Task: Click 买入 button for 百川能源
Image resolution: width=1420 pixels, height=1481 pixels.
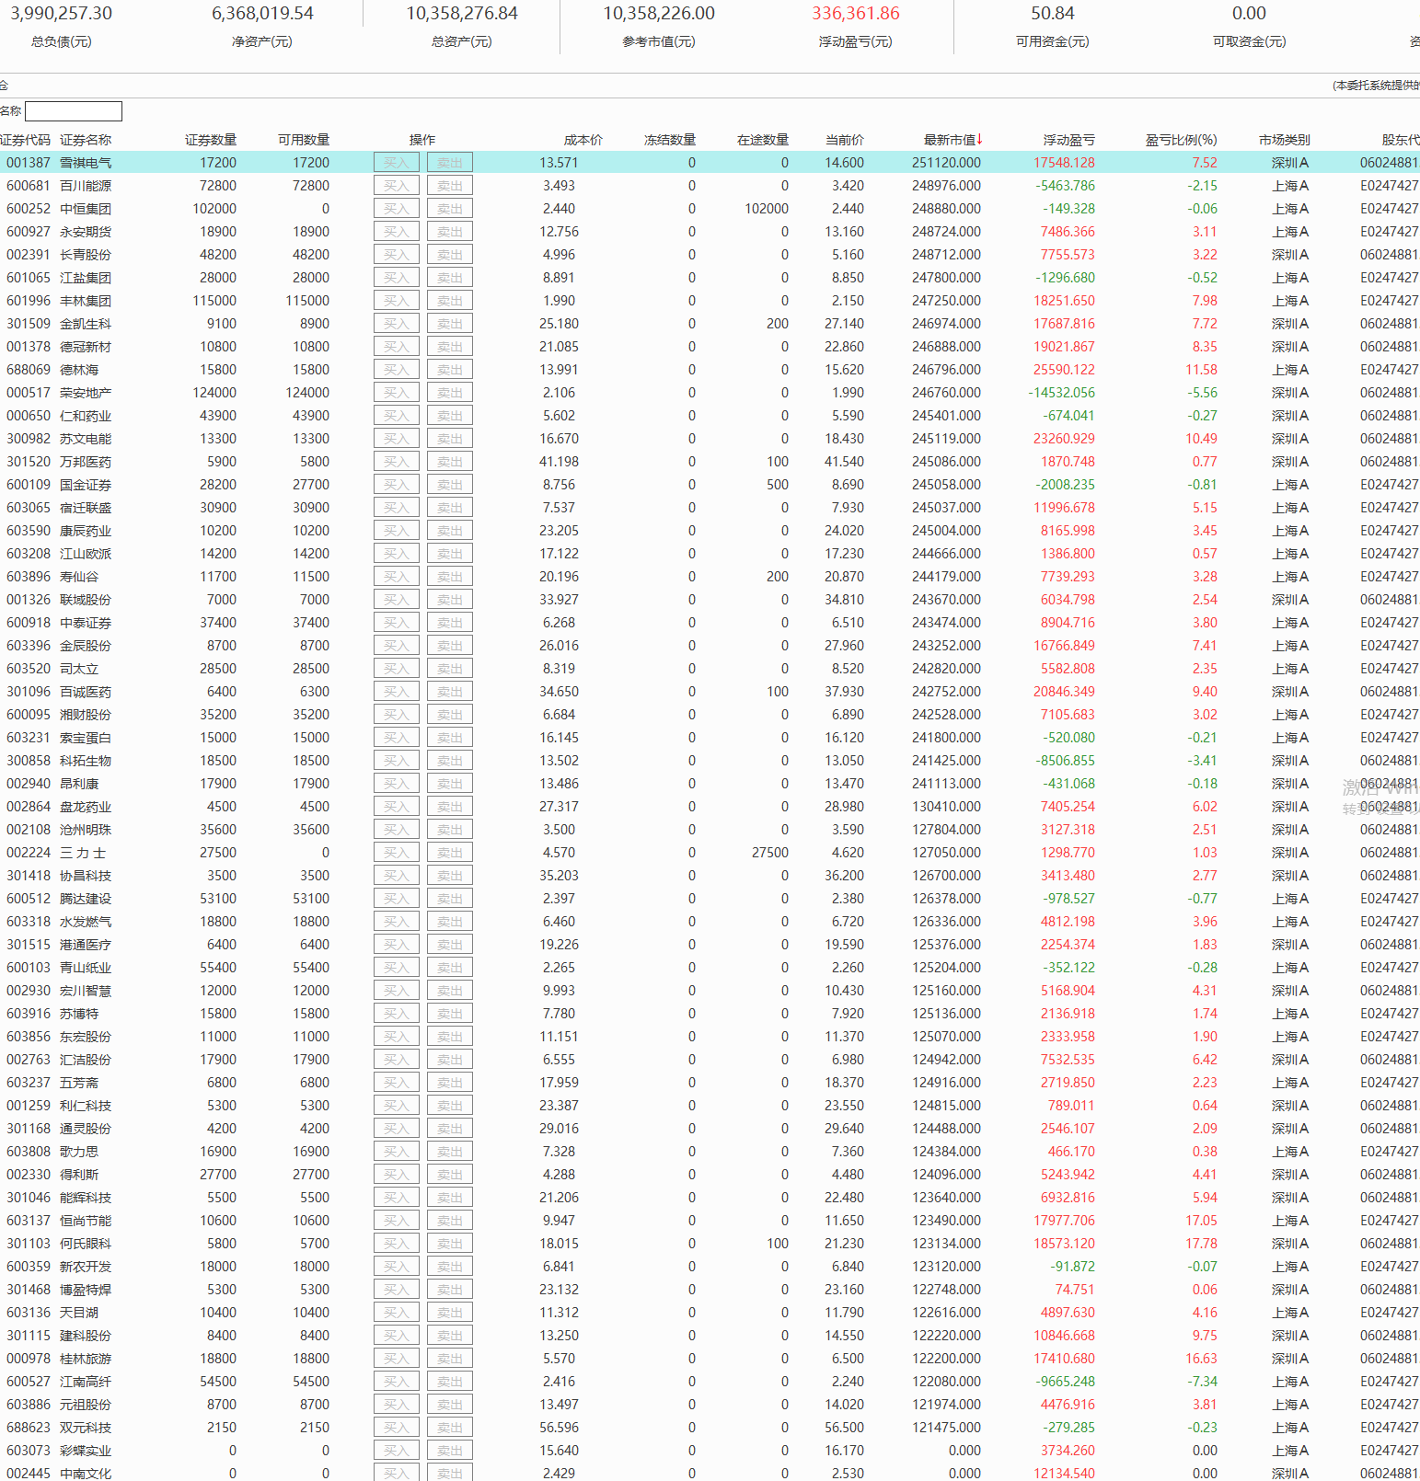Action: 397,186
